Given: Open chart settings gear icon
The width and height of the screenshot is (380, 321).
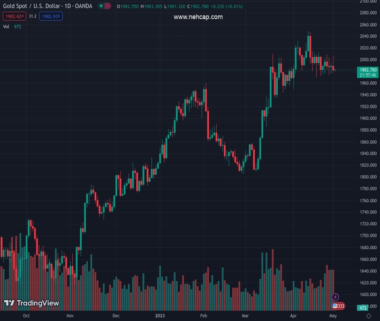Looking at the screenshot, I should pyautogui.click(x=368, y=316).
